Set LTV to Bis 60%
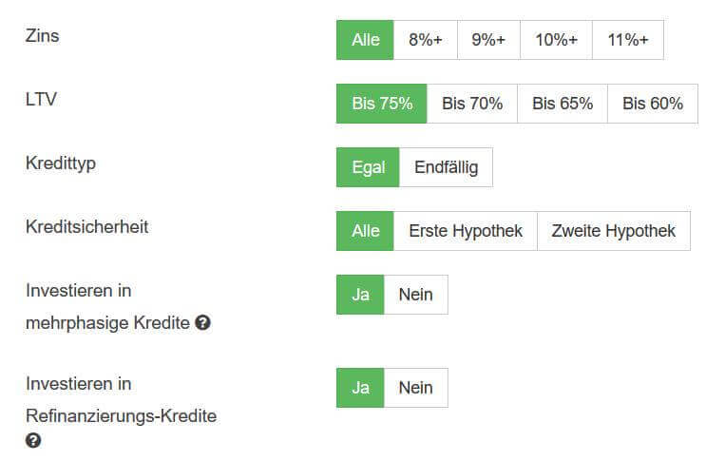 [x=653, y=104]
